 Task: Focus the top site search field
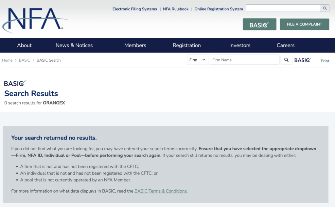[283, 8]
